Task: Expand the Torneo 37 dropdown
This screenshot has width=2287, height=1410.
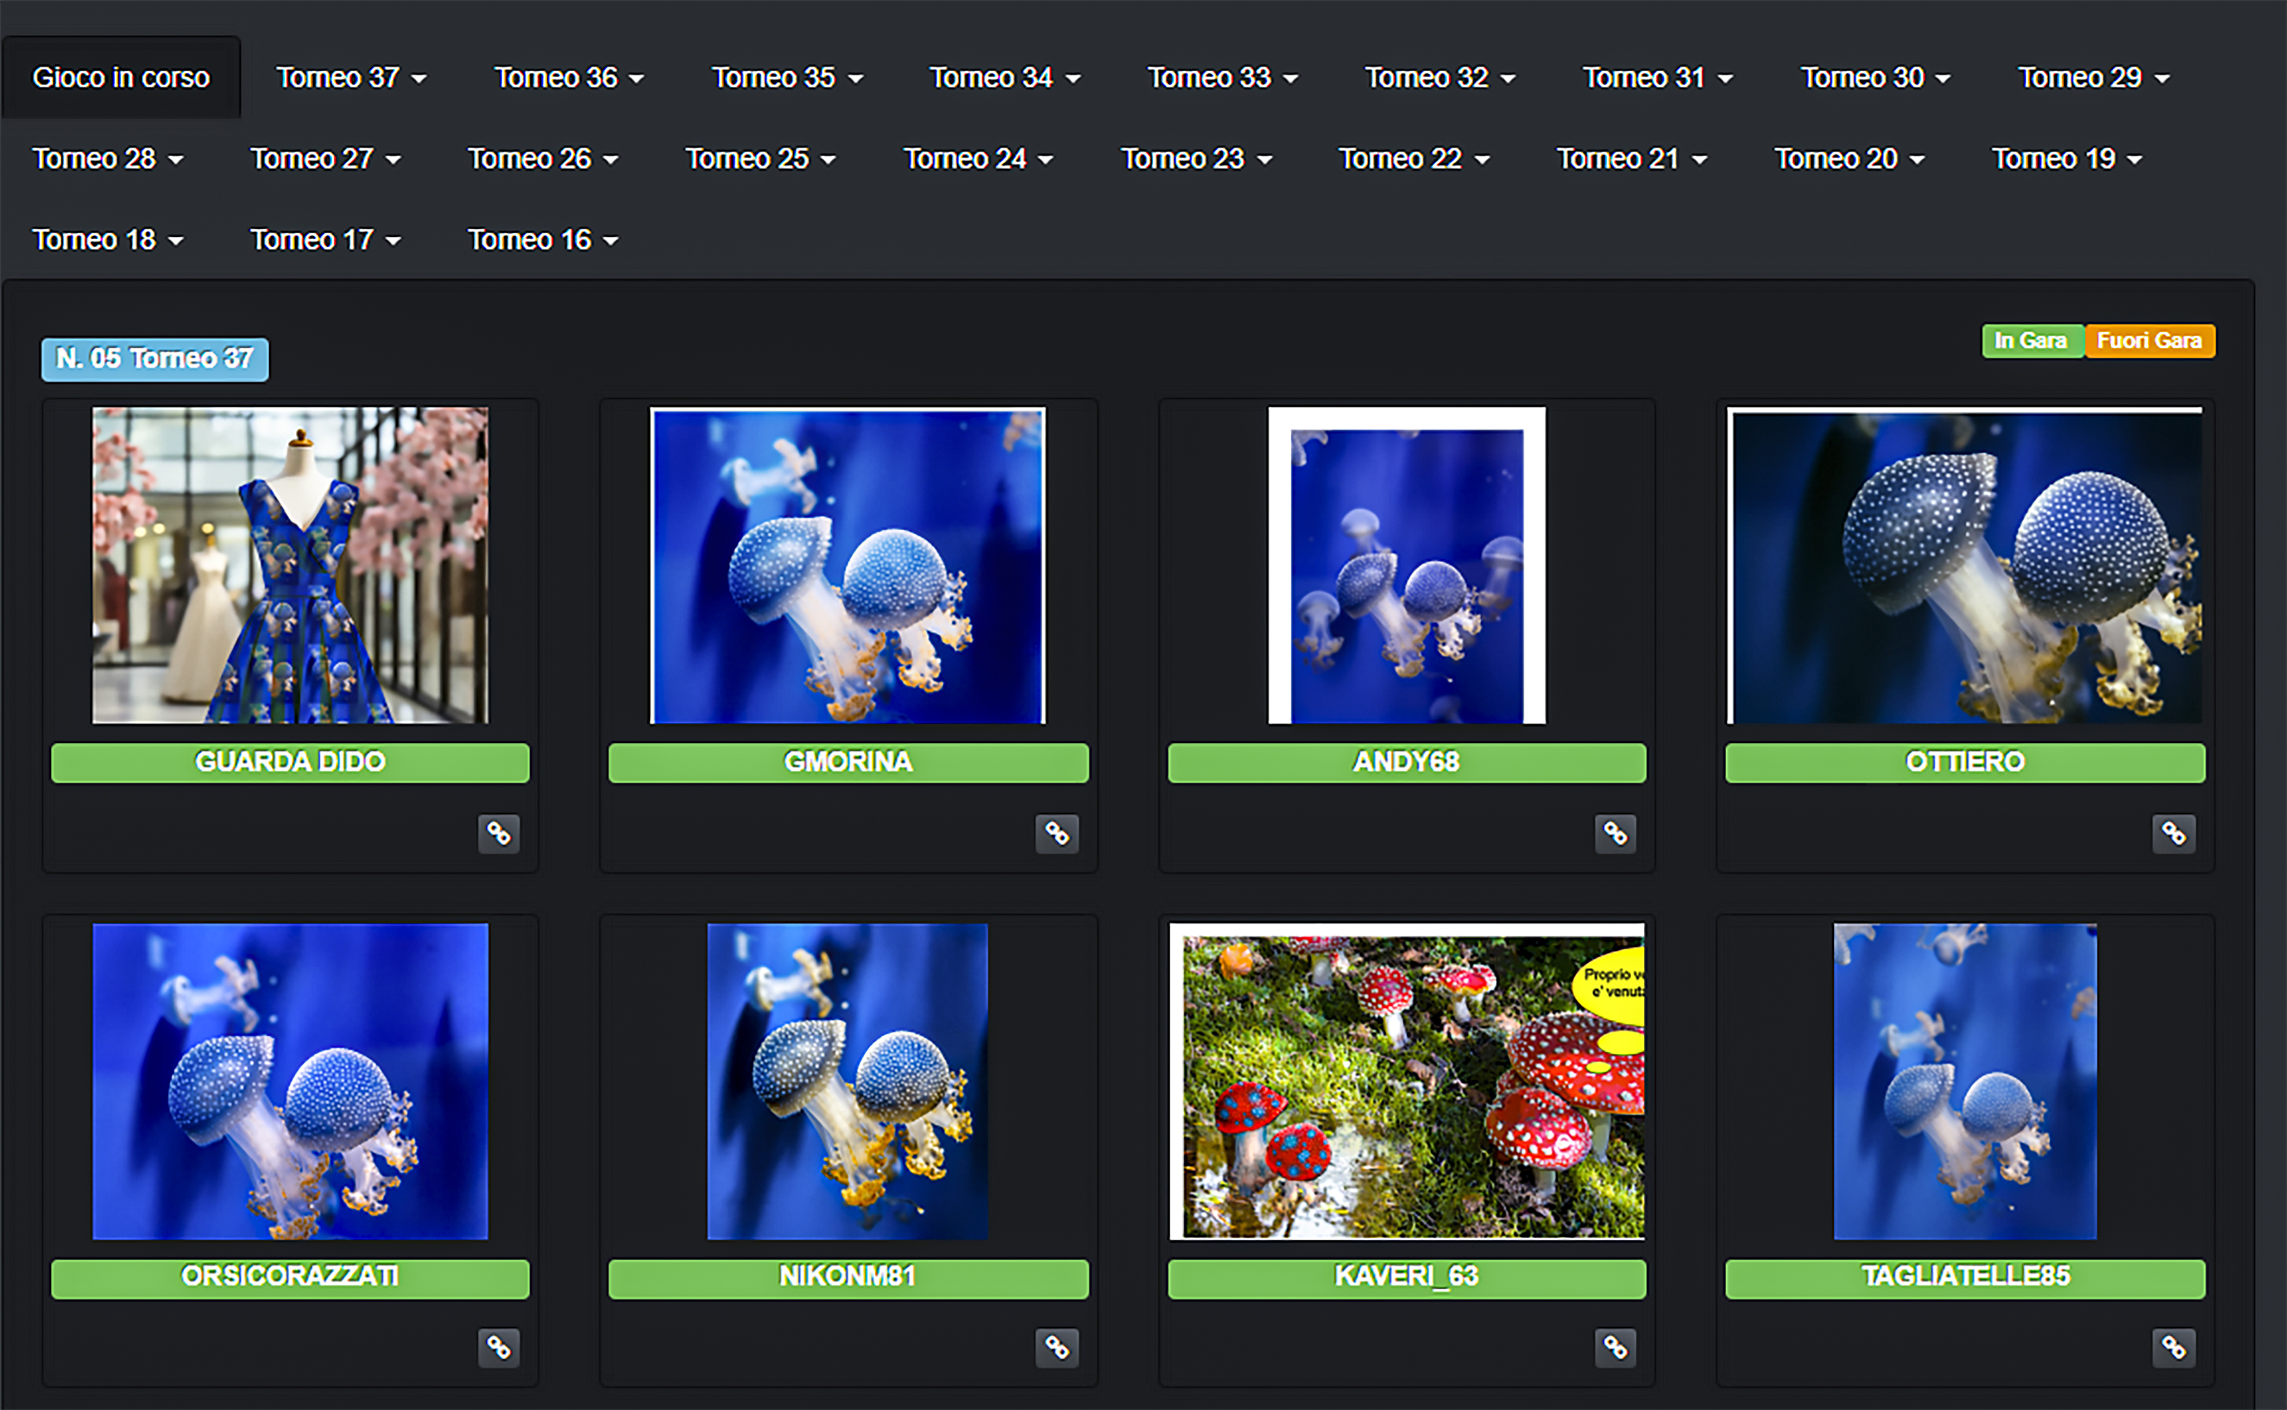Action: (x=351, y=77)
